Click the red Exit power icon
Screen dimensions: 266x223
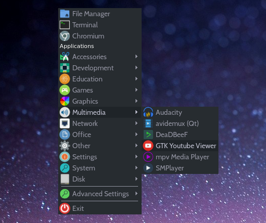65,208
